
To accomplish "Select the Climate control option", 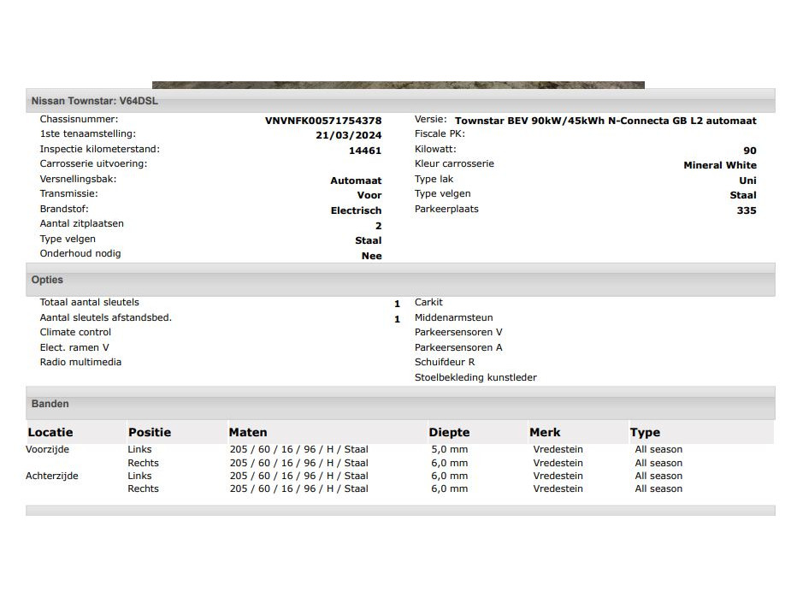I will [75, 332].
